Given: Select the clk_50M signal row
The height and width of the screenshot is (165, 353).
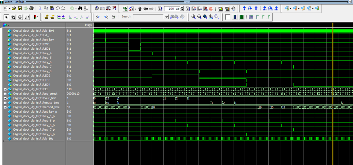Looking at the screenshot, I should (x=33, y=31).
